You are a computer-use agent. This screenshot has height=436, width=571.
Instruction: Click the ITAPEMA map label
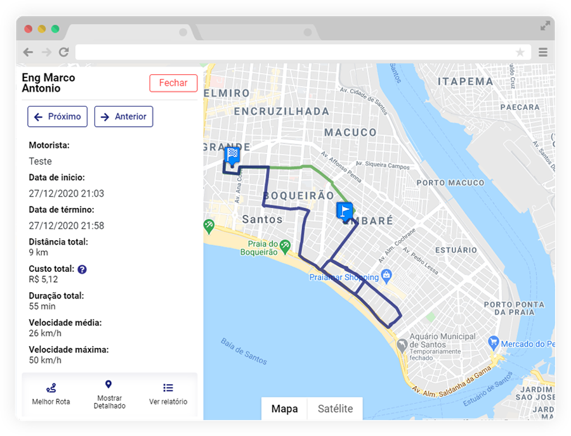coord(466,82)
